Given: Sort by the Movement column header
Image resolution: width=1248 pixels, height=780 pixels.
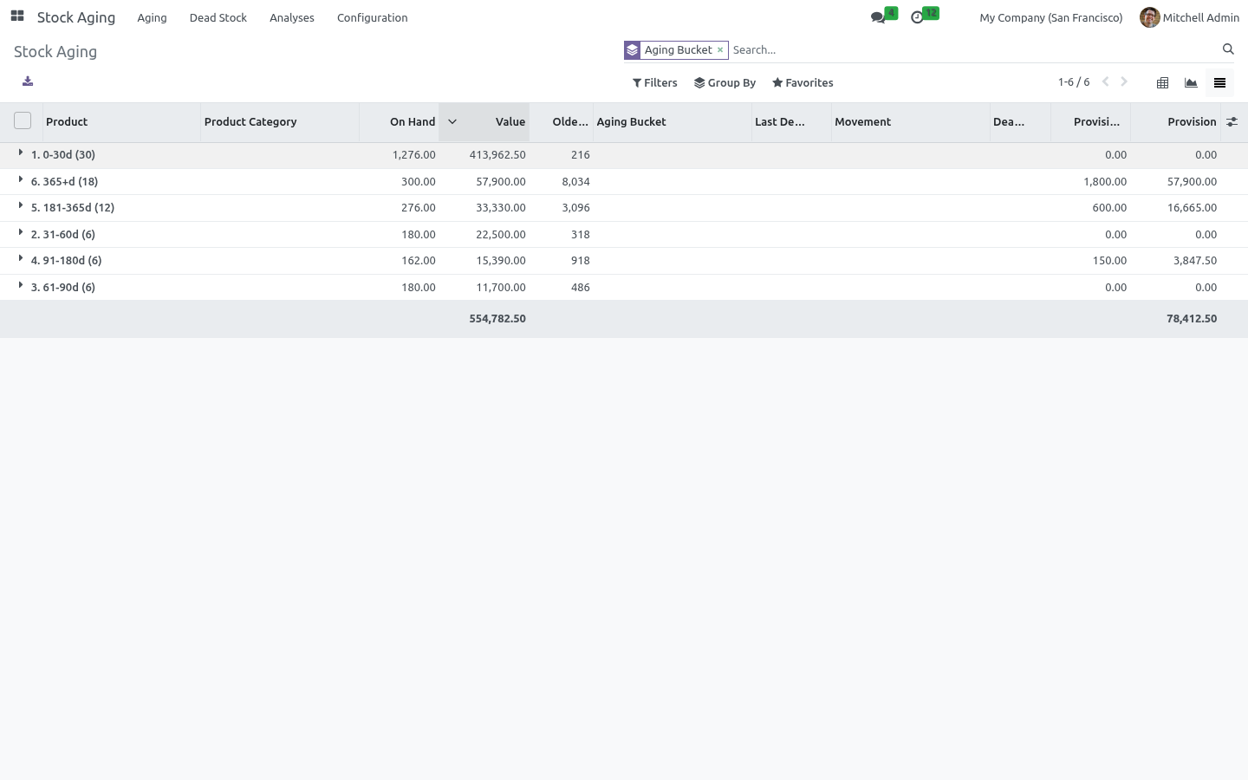Looking at the screenshot, I should 911,122.
